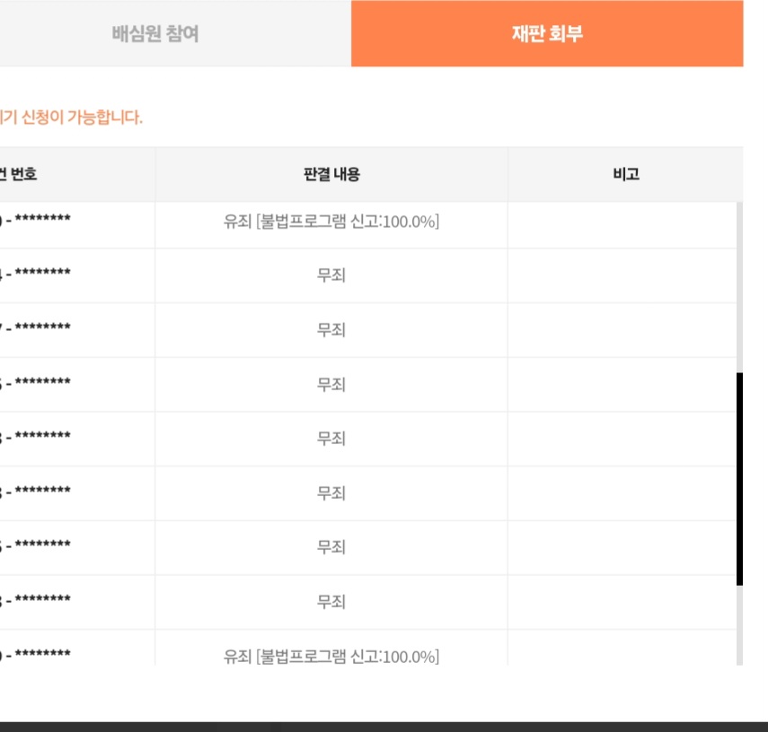Select the 재판 회부 tab
The image size is (768, 732).
547,34
